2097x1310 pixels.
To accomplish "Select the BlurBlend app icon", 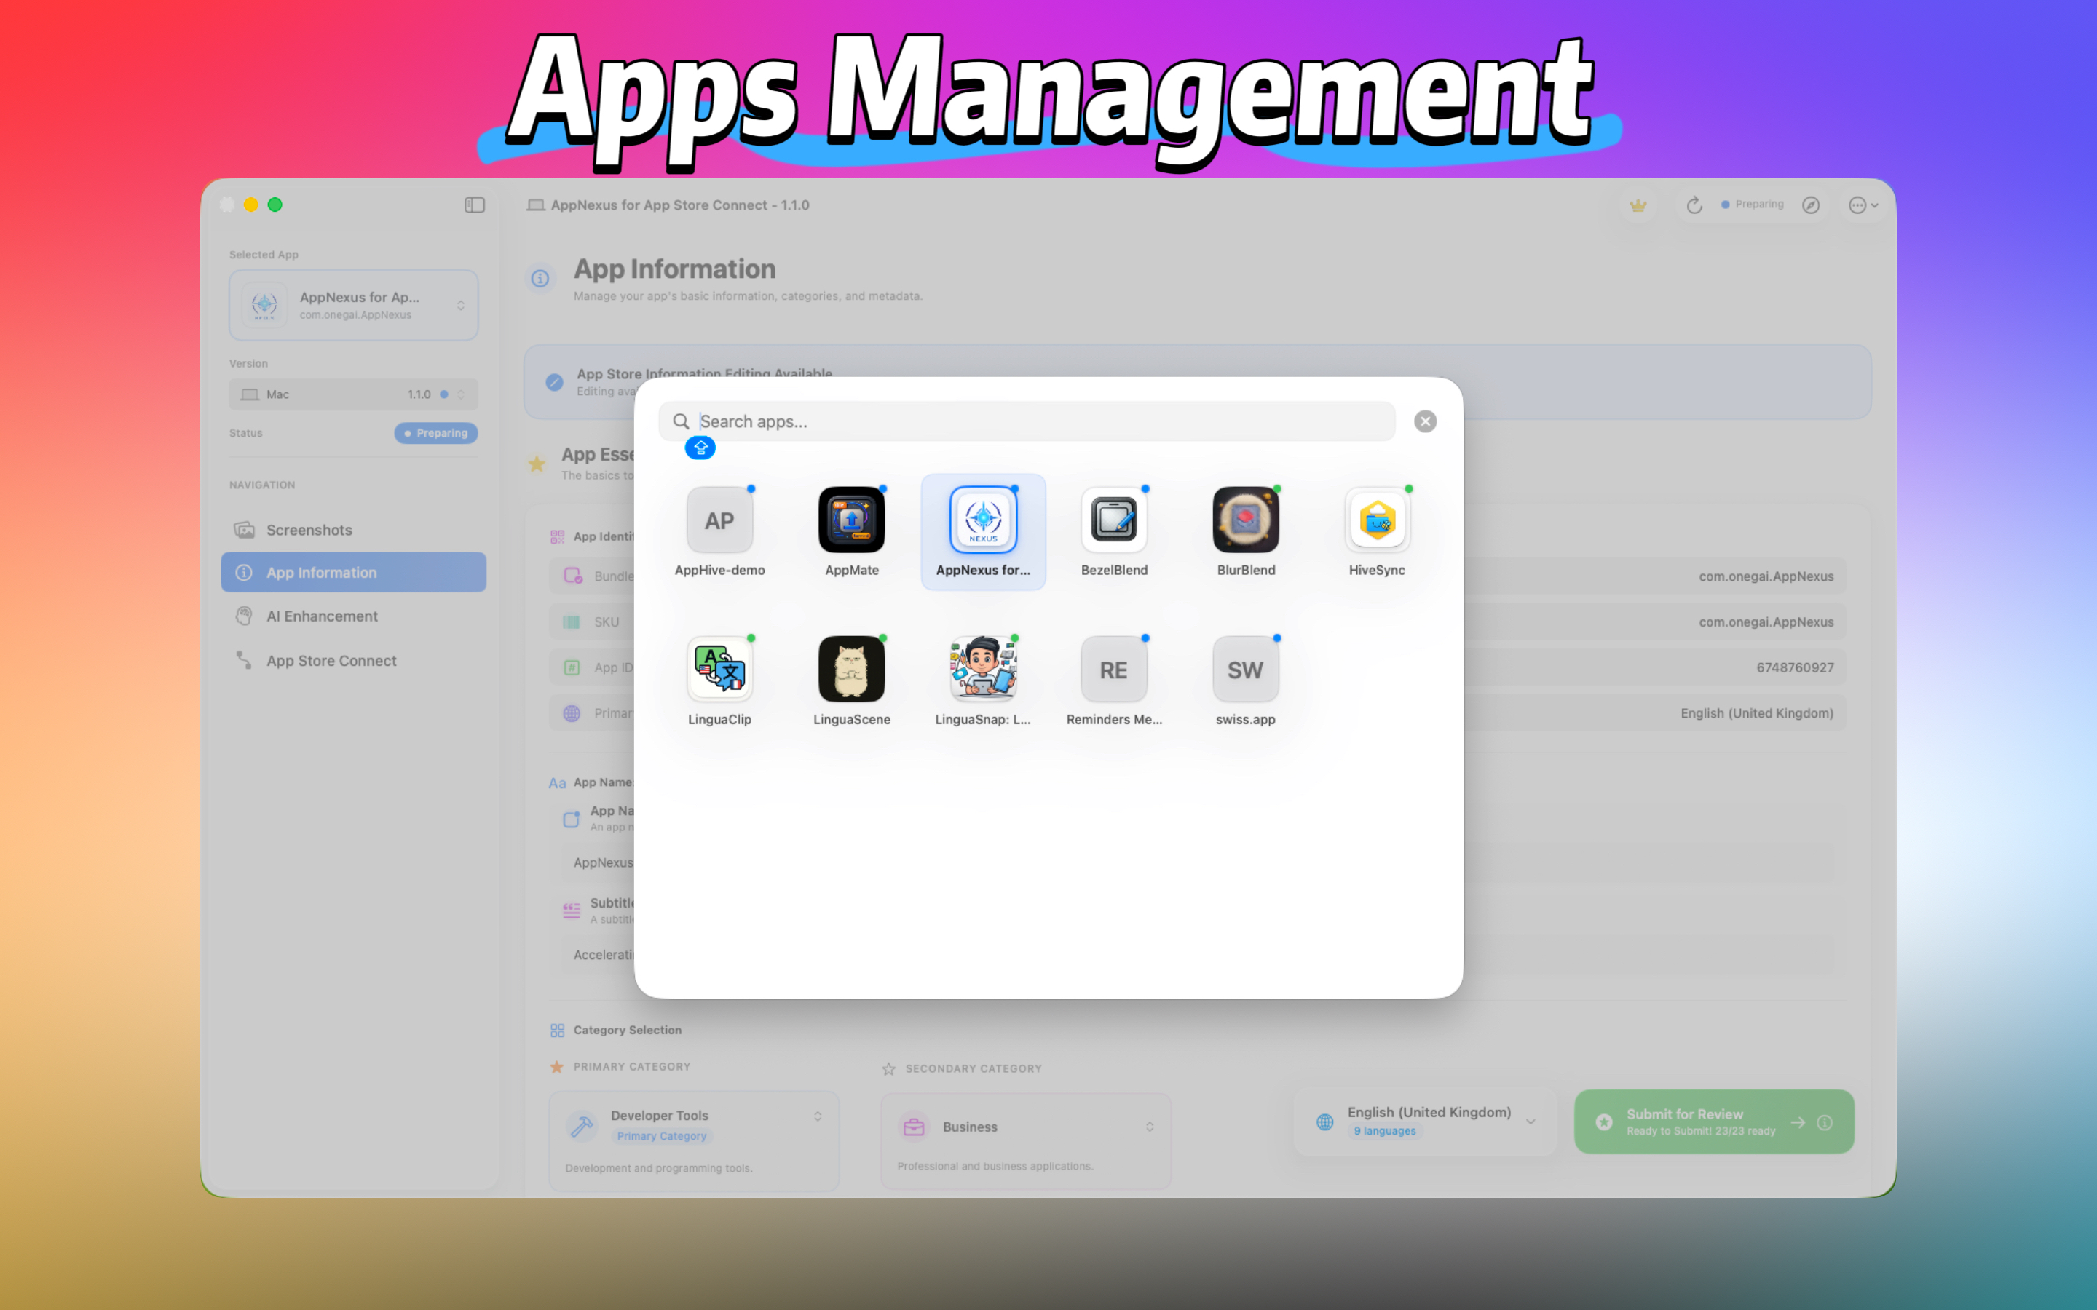I will click(x=1245, y=520).
